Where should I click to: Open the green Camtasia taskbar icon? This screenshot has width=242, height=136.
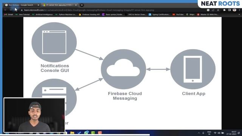[x=93, y=133]
